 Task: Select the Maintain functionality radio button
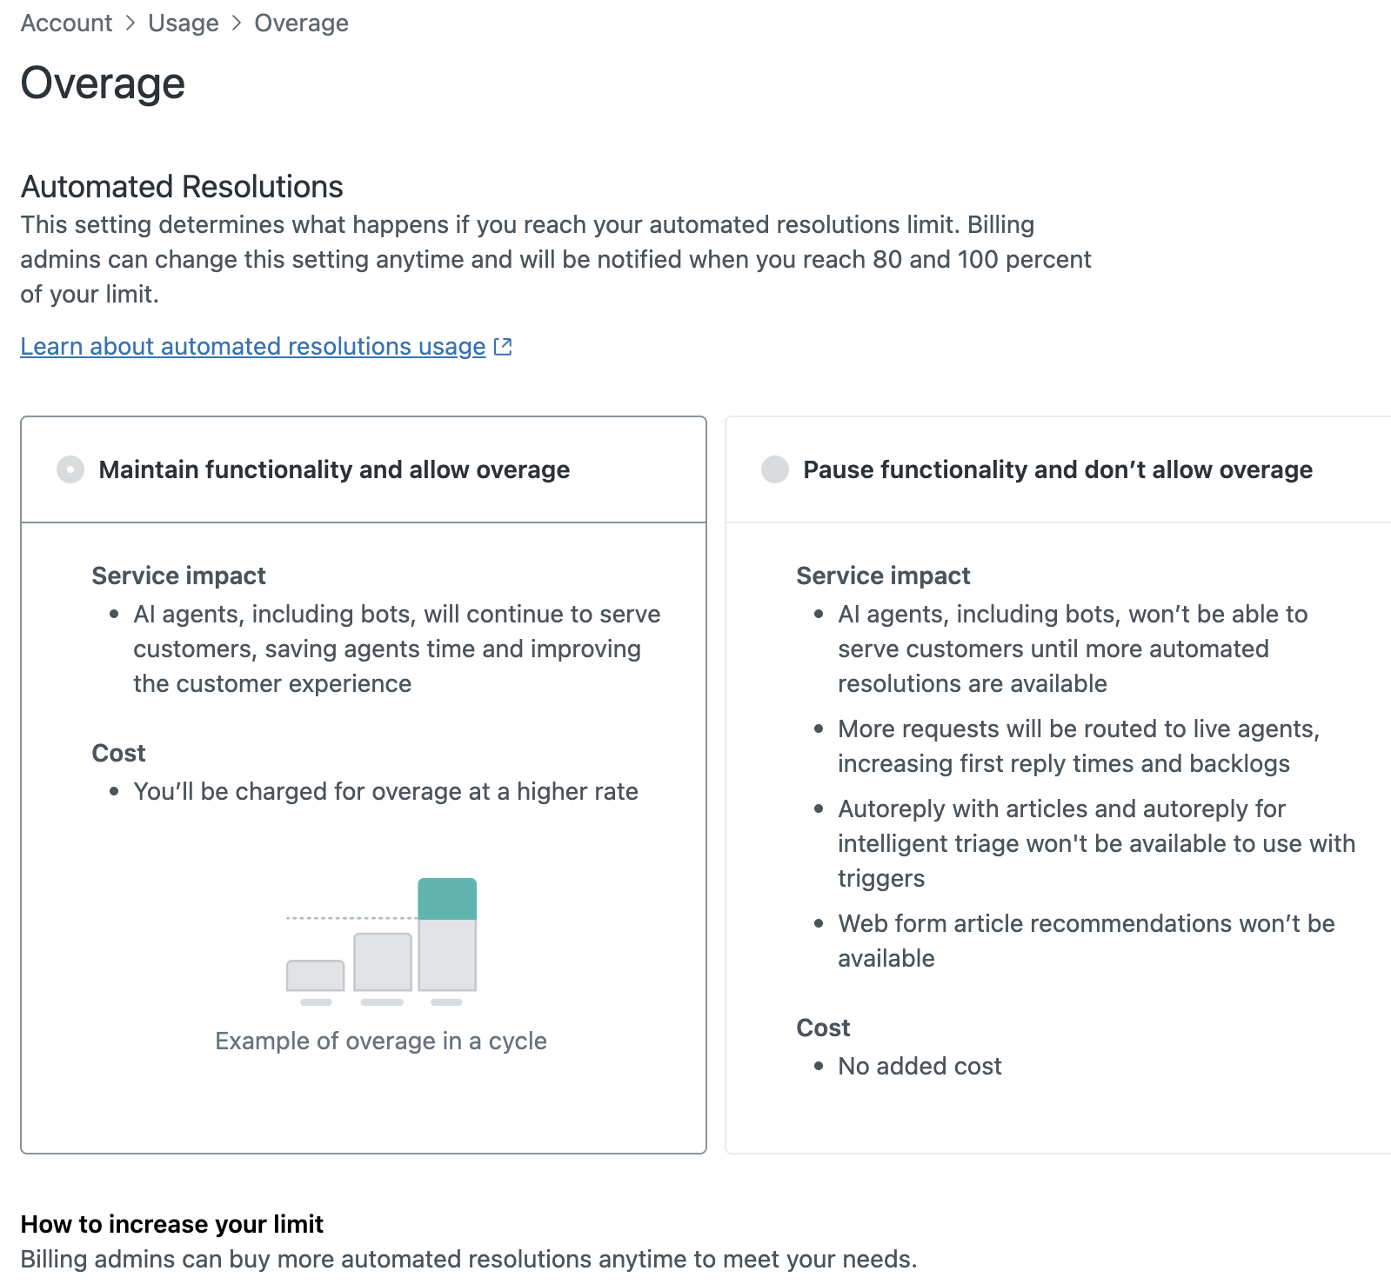(70, 469)
